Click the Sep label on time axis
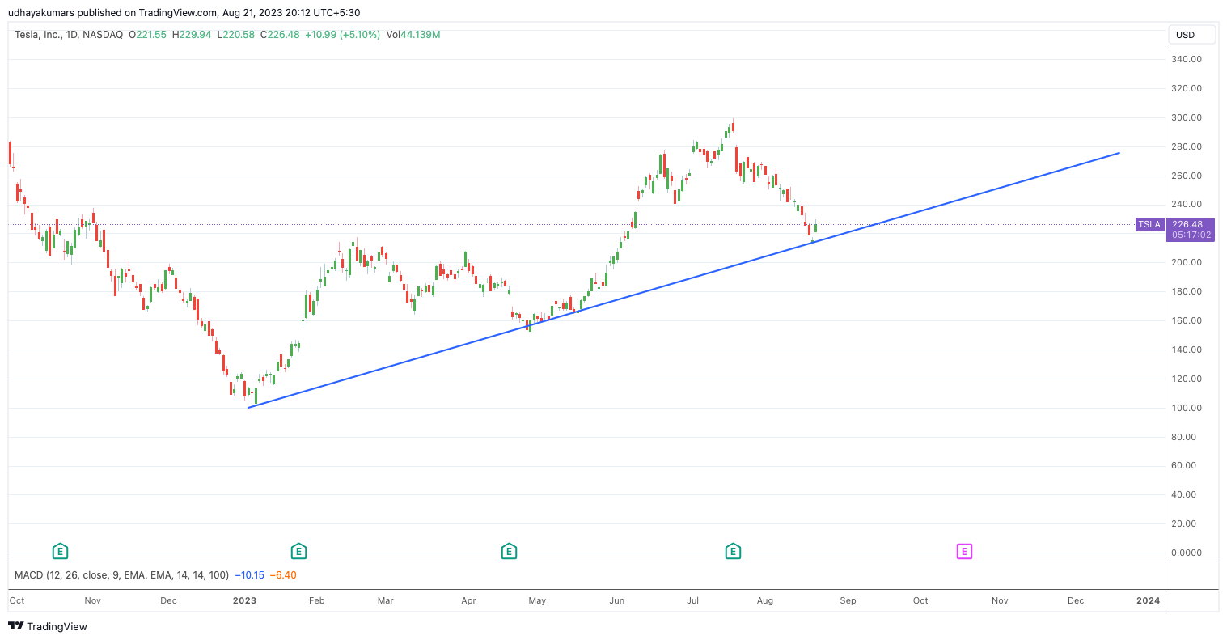The width and height of the screenshot is (1227, 640). pyautogui.click(x=848, y=600)
